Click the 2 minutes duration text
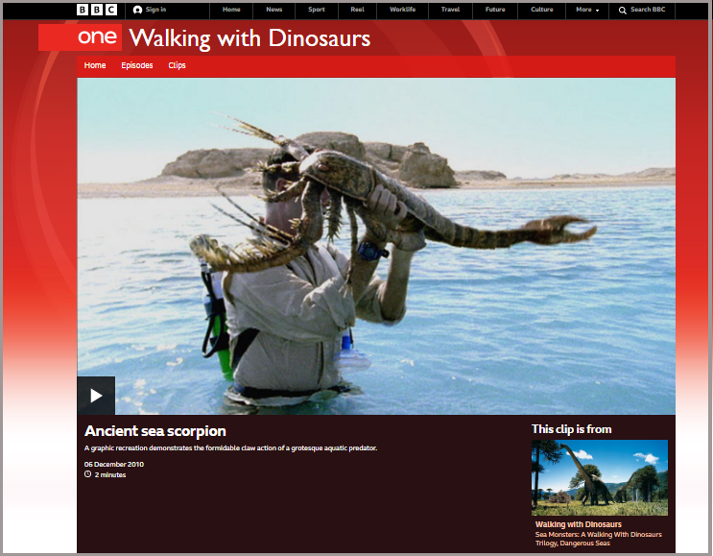 [x=110, y=474]
